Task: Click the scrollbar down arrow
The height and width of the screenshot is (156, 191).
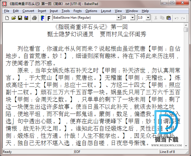Action: click(186, 146)
